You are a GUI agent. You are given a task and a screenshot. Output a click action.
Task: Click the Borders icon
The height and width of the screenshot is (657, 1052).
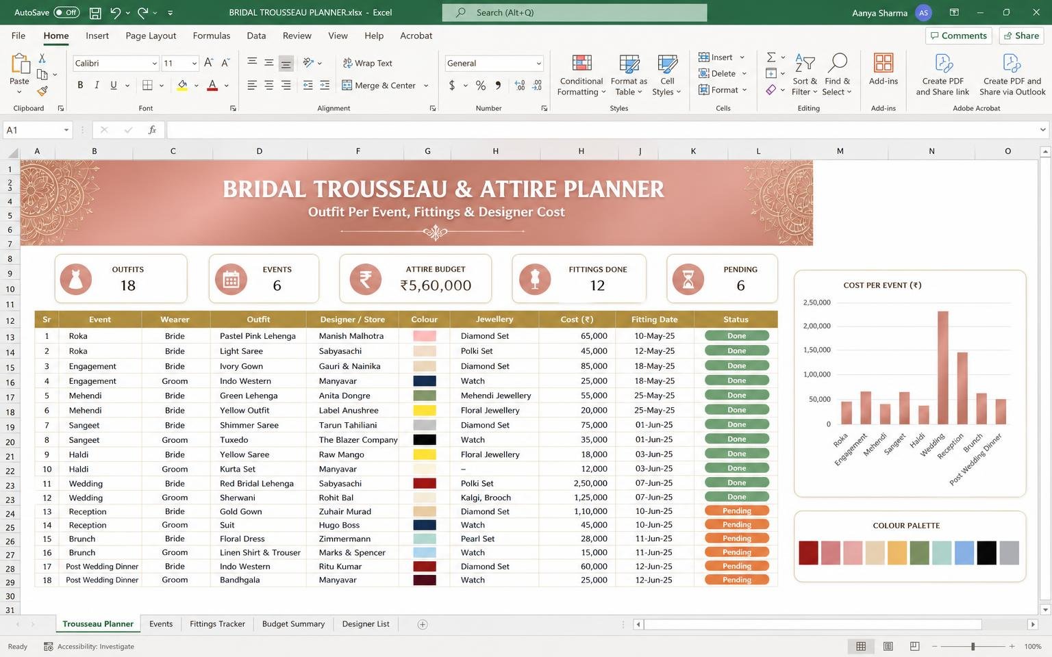[147, 86]
